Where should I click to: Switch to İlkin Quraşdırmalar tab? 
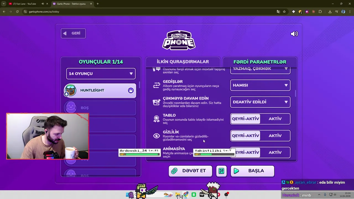(x=183, y=62)
